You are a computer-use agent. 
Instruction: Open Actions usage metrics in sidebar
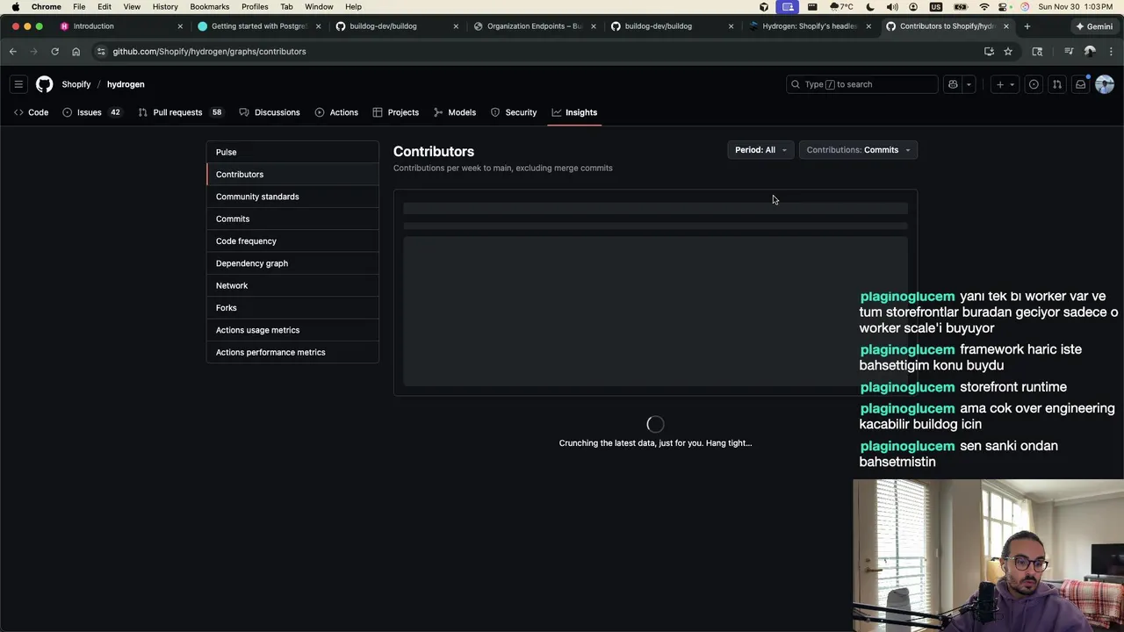(x=293, y=330)
